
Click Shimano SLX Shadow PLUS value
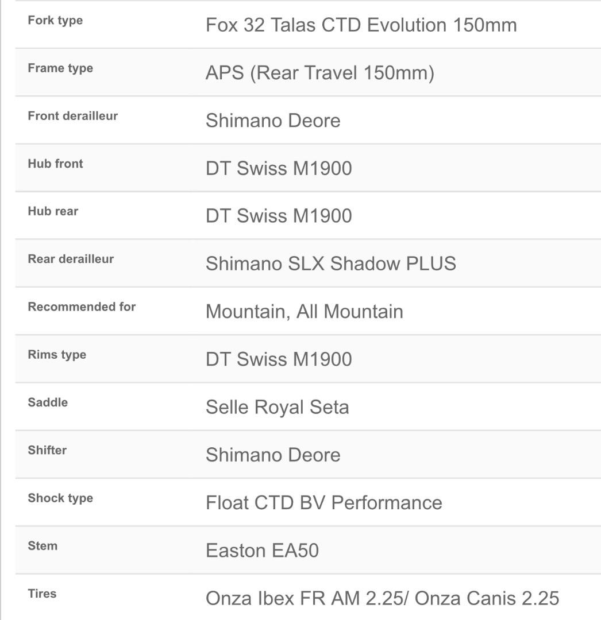pos(331,263)
